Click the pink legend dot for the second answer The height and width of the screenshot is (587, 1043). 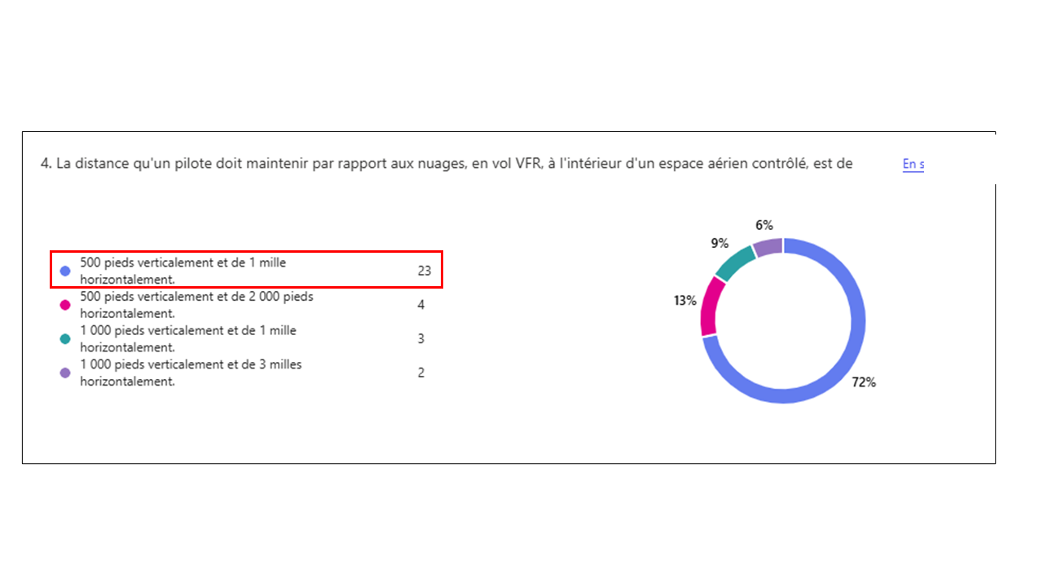tap(65, 305)
